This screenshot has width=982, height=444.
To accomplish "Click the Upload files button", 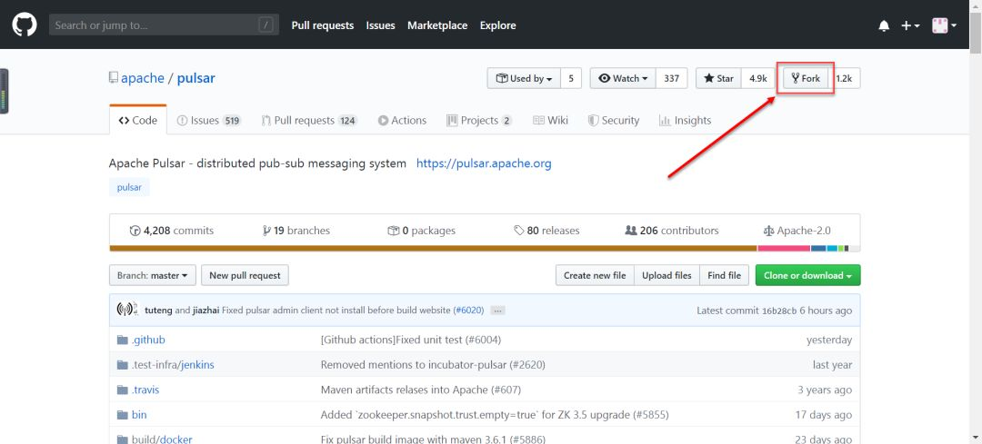I will 667,275.
